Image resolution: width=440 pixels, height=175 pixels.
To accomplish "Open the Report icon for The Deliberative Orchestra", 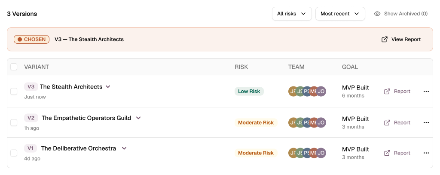I will pos(387,153).
